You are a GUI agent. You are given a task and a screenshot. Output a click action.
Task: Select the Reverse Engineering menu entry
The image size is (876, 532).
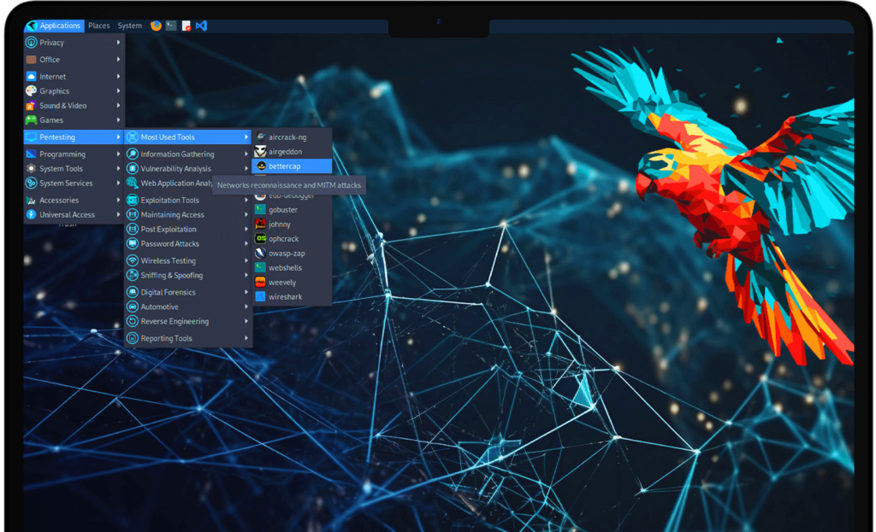[175, 321]
